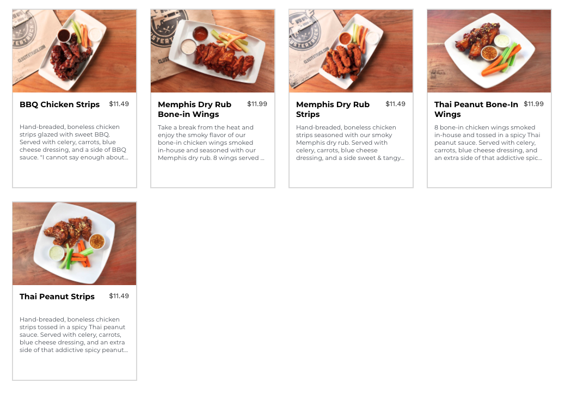Open the Thai Peanut Bone-In Wings heading

click(x=476, y=109)
